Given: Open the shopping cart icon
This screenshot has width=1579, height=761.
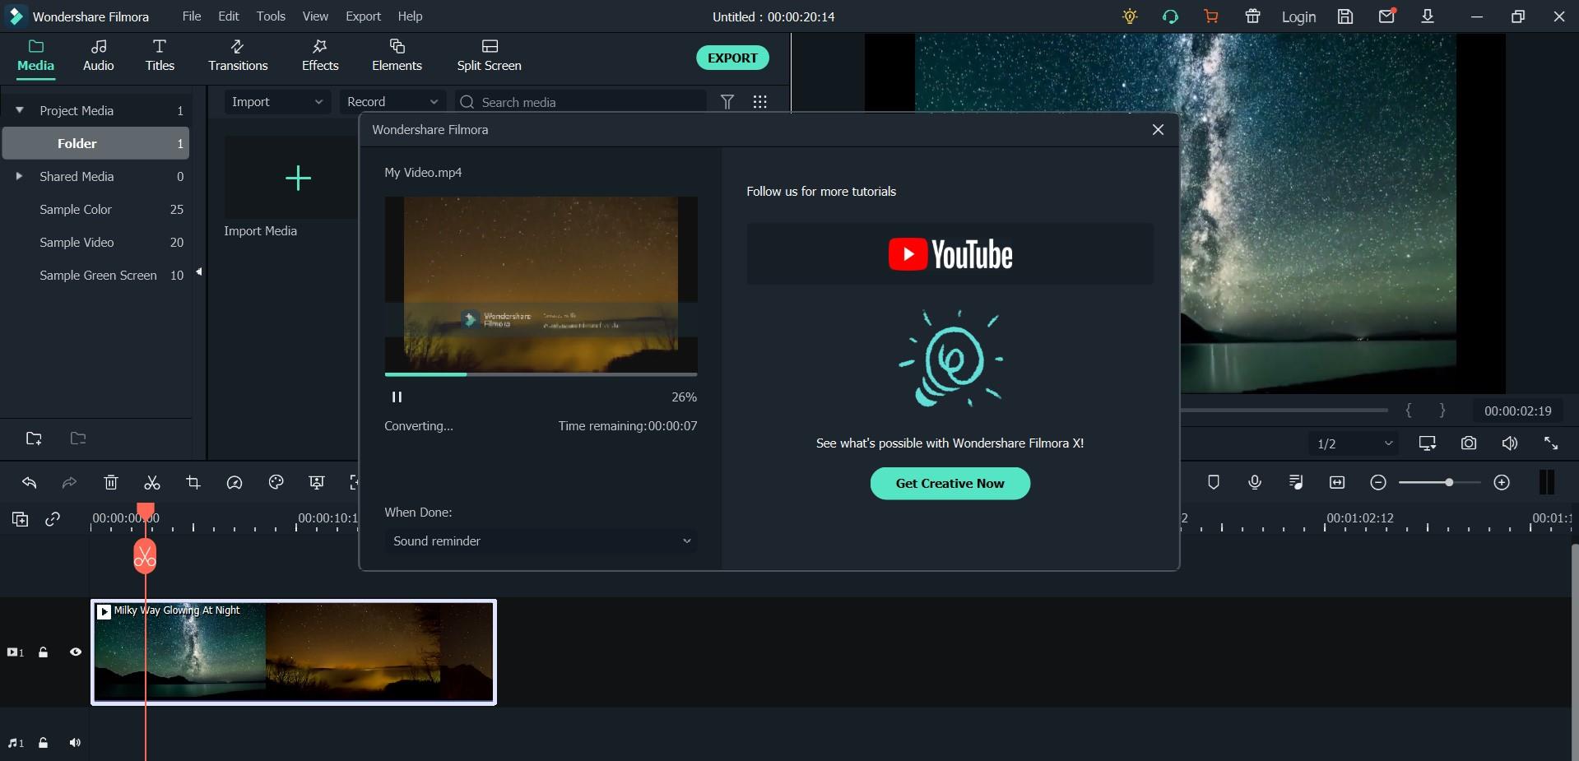Looking at the screenshot, I should (1211, 16).
